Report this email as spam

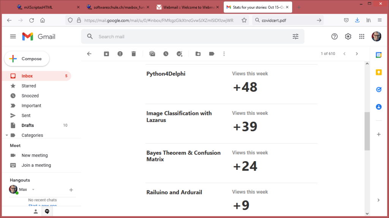[120, 54]
